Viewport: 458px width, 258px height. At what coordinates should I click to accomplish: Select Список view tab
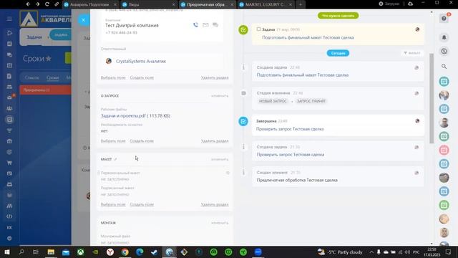tap(31, 77)
